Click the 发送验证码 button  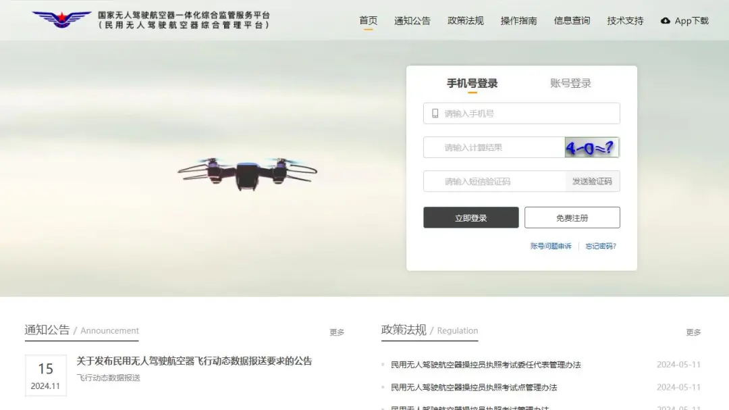[x=593, y=182]
